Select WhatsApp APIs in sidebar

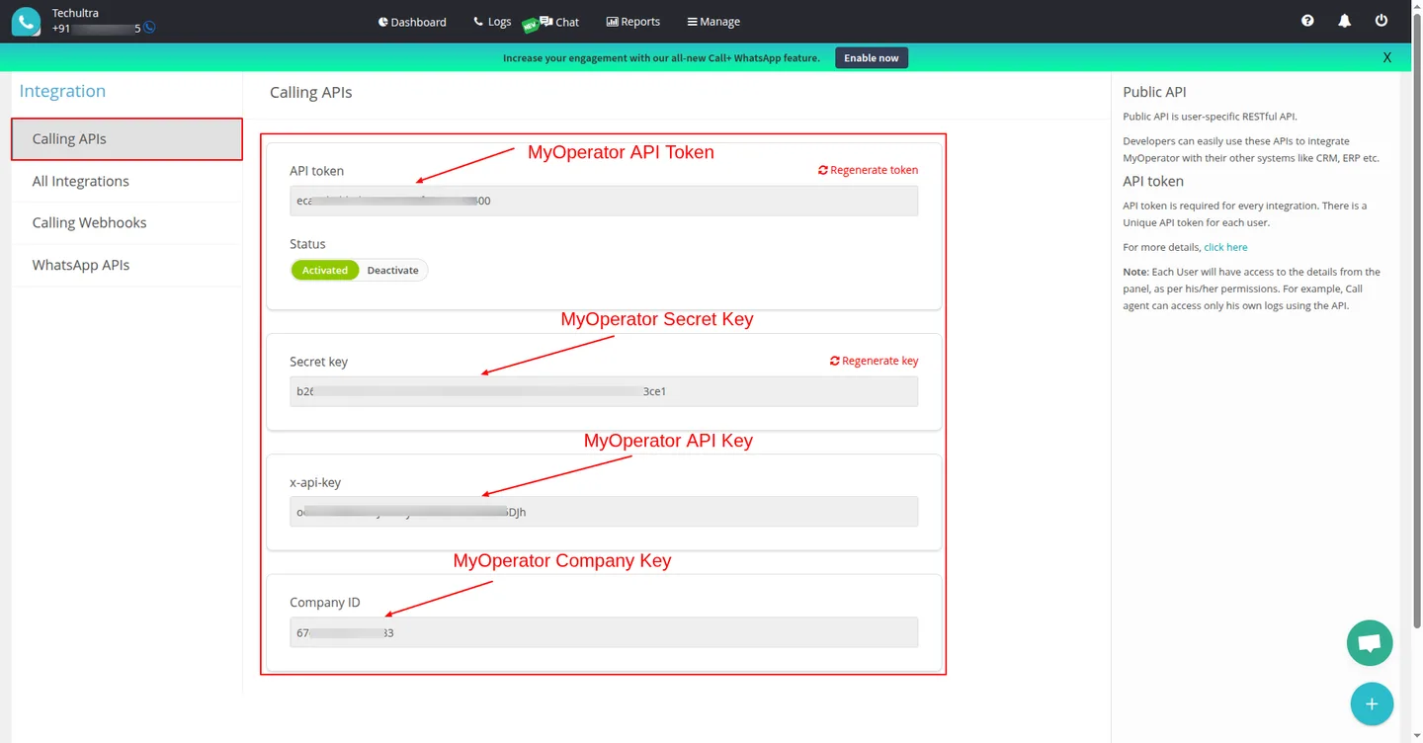click(x=126, y=265)
